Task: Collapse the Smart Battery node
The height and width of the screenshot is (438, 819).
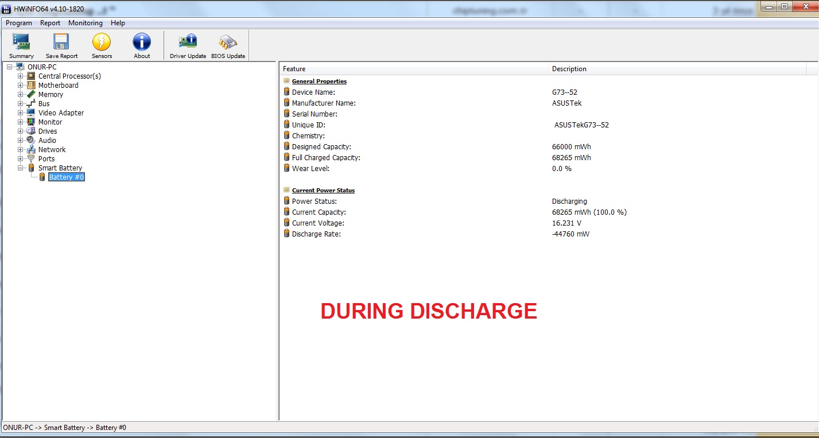Action: tap(20, 168)
